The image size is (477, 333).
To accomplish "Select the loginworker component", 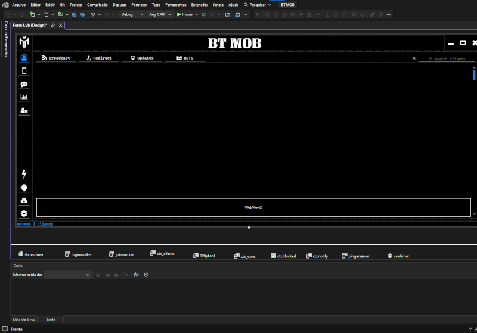I will pyautogui.click(x=79, y=254).
